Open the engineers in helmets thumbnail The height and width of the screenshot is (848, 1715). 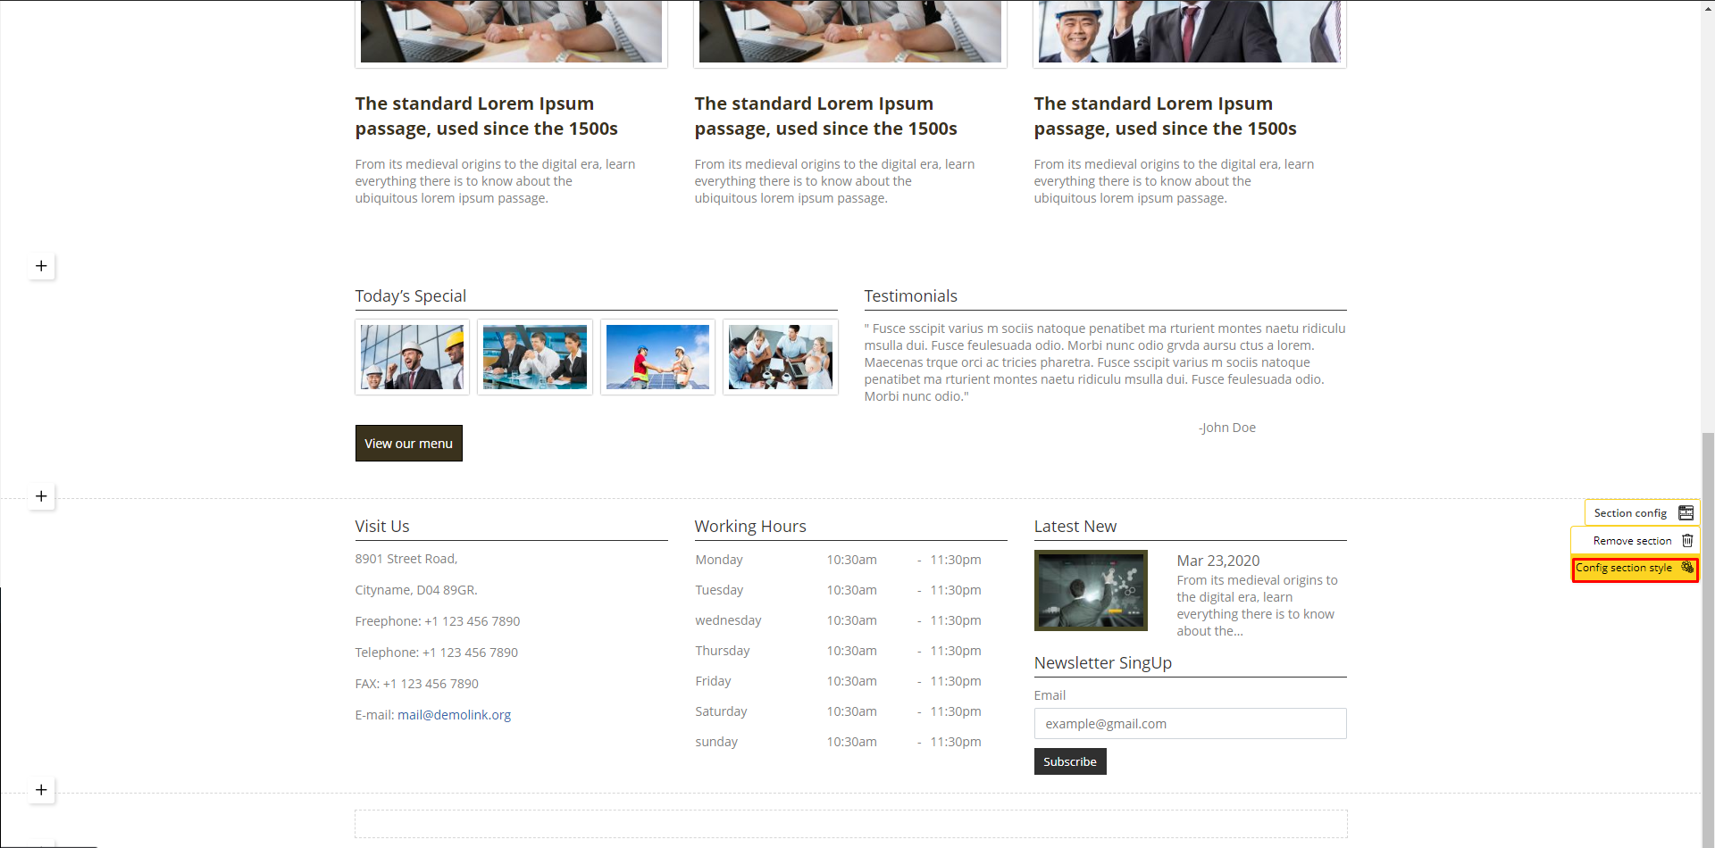click(412, 357)
